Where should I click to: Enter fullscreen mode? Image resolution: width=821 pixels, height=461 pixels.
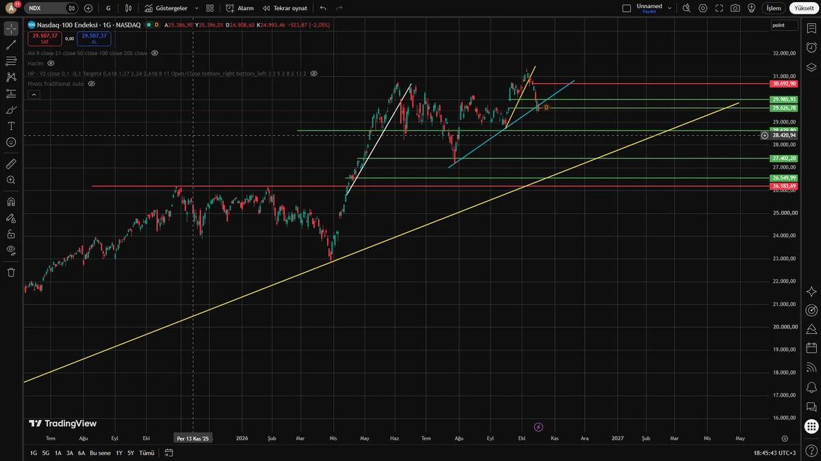719,8
